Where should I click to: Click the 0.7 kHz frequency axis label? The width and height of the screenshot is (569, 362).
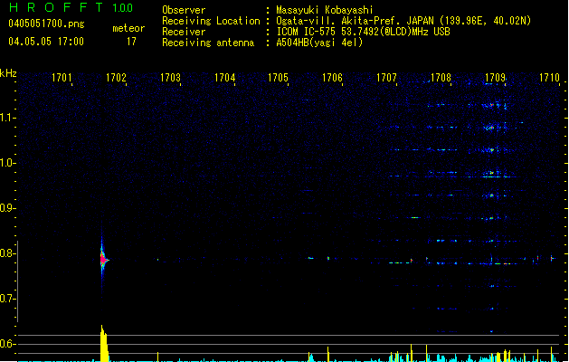coord(7,299)
